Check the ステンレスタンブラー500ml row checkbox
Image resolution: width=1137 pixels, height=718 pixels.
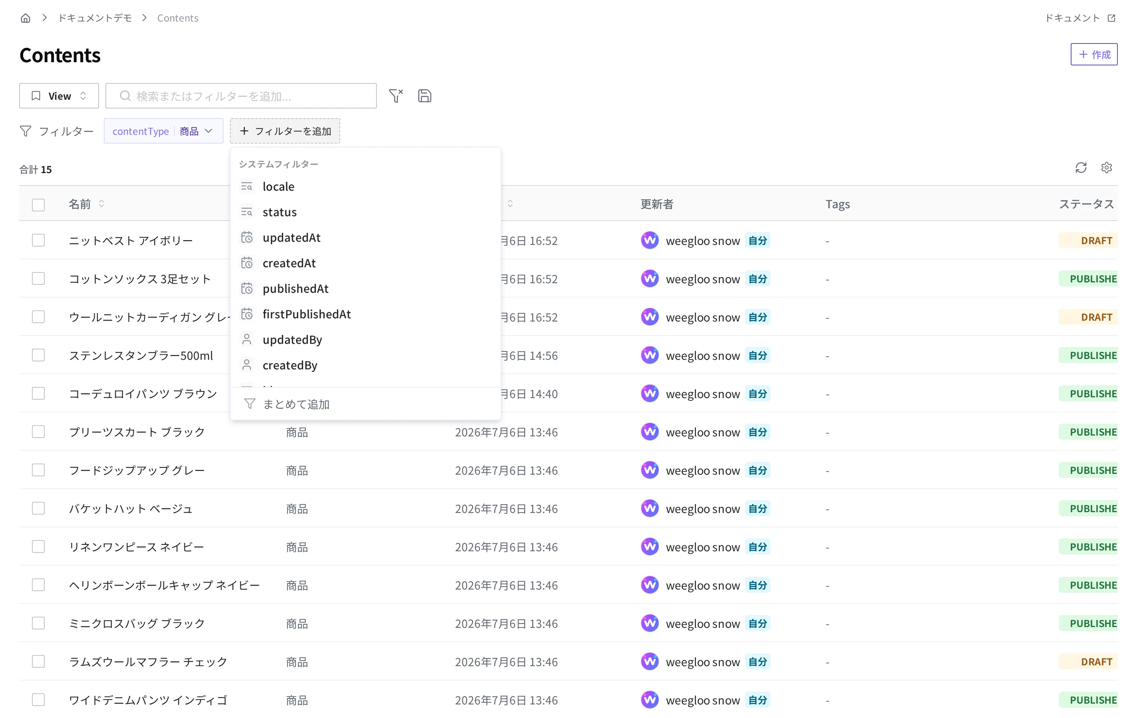(38, 355)
